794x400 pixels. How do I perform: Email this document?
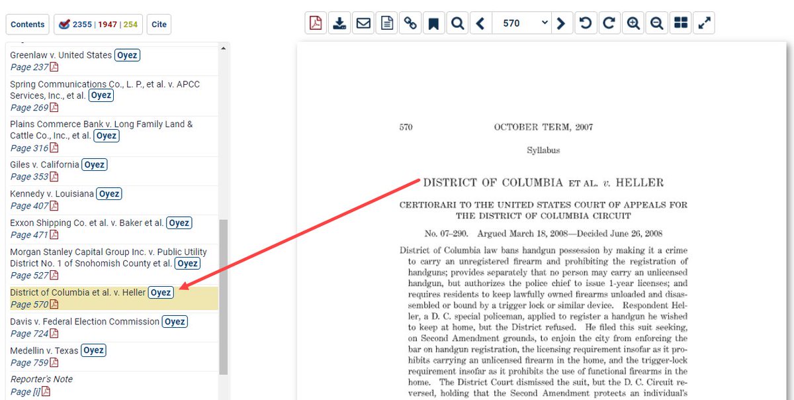click(363, 22)
